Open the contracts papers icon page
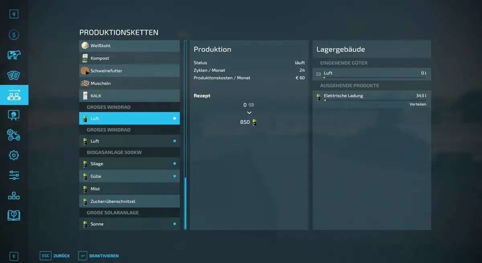 (x=14, y=75)
